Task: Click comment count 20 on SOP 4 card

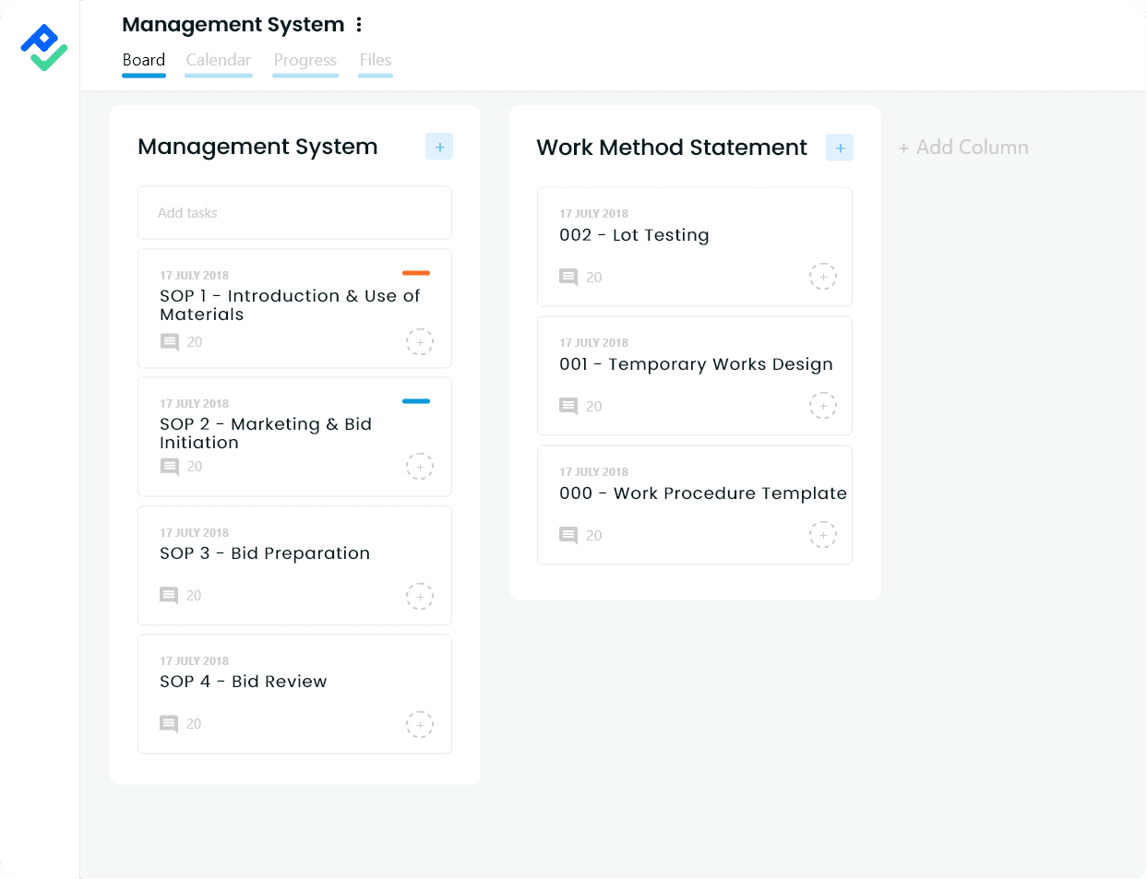Action: [194, 724]
